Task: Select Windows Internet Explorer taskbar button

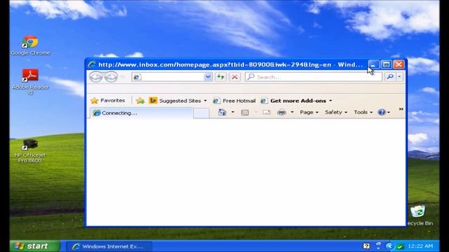Action: coord(109,246)
